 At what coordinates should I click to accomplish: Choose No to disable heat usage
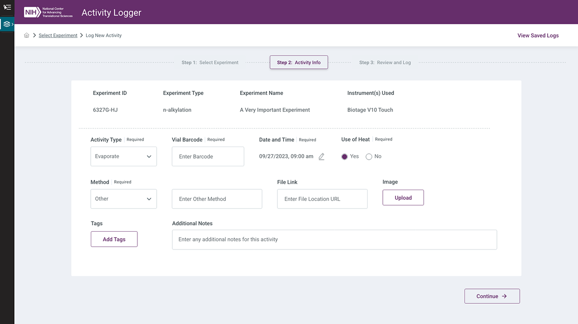point(369,157)
